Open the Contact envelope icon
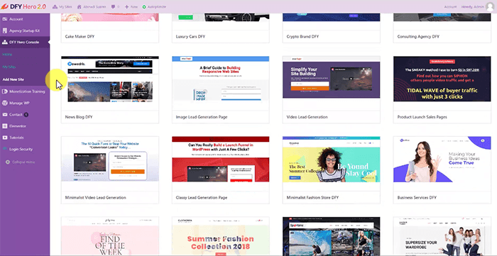 pyautogui.click(x=5, y=115)
